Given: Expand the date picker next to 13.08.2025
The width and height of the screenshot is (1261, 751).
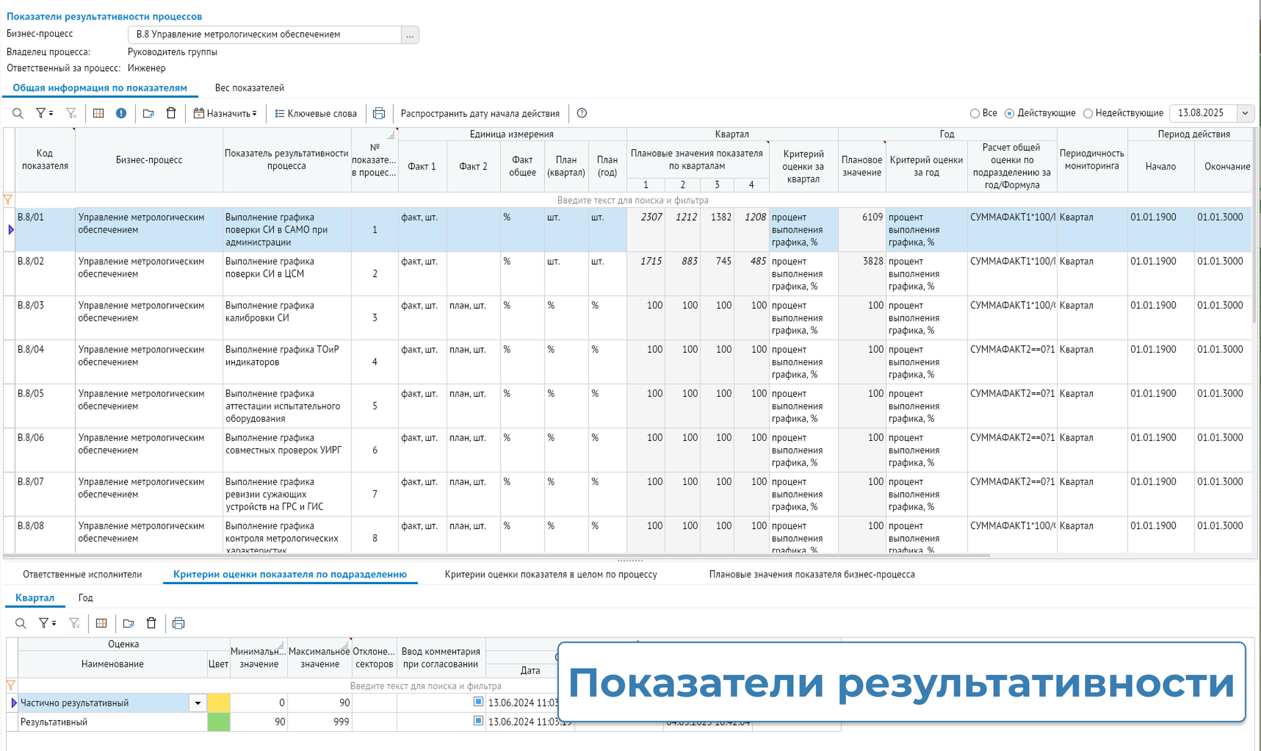Looking at the screenshot, I should 1245,113.
